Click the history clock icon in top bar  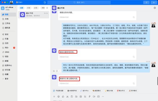tap(45, 3)
